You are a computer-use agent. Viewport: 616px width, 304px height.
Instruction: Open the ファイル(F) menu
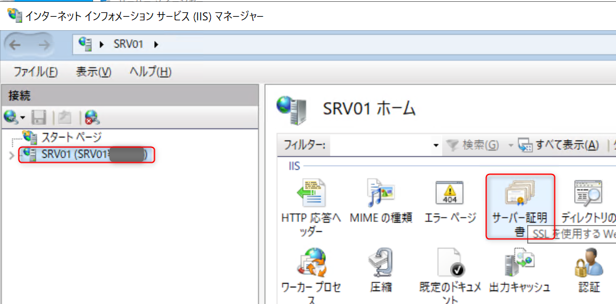[35, 72]
